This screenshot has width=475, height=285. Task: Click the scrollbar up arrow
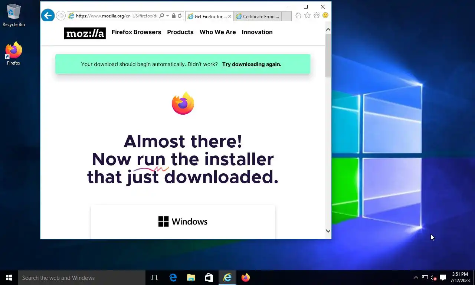point(328,29)
